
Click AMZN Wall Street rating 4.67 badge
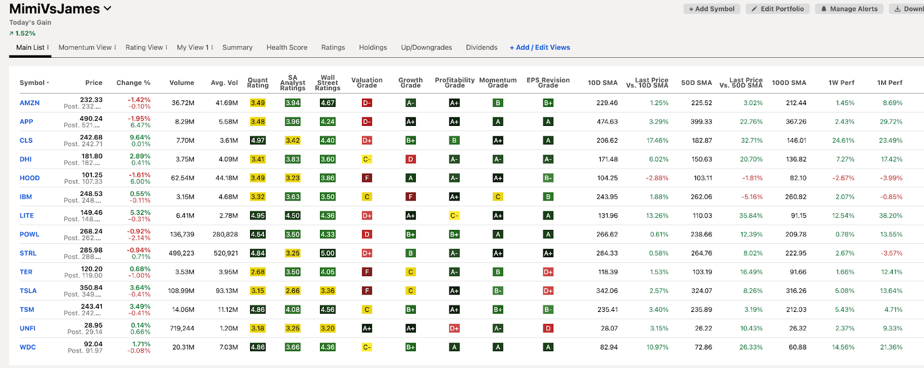click(x=327, y=103)
